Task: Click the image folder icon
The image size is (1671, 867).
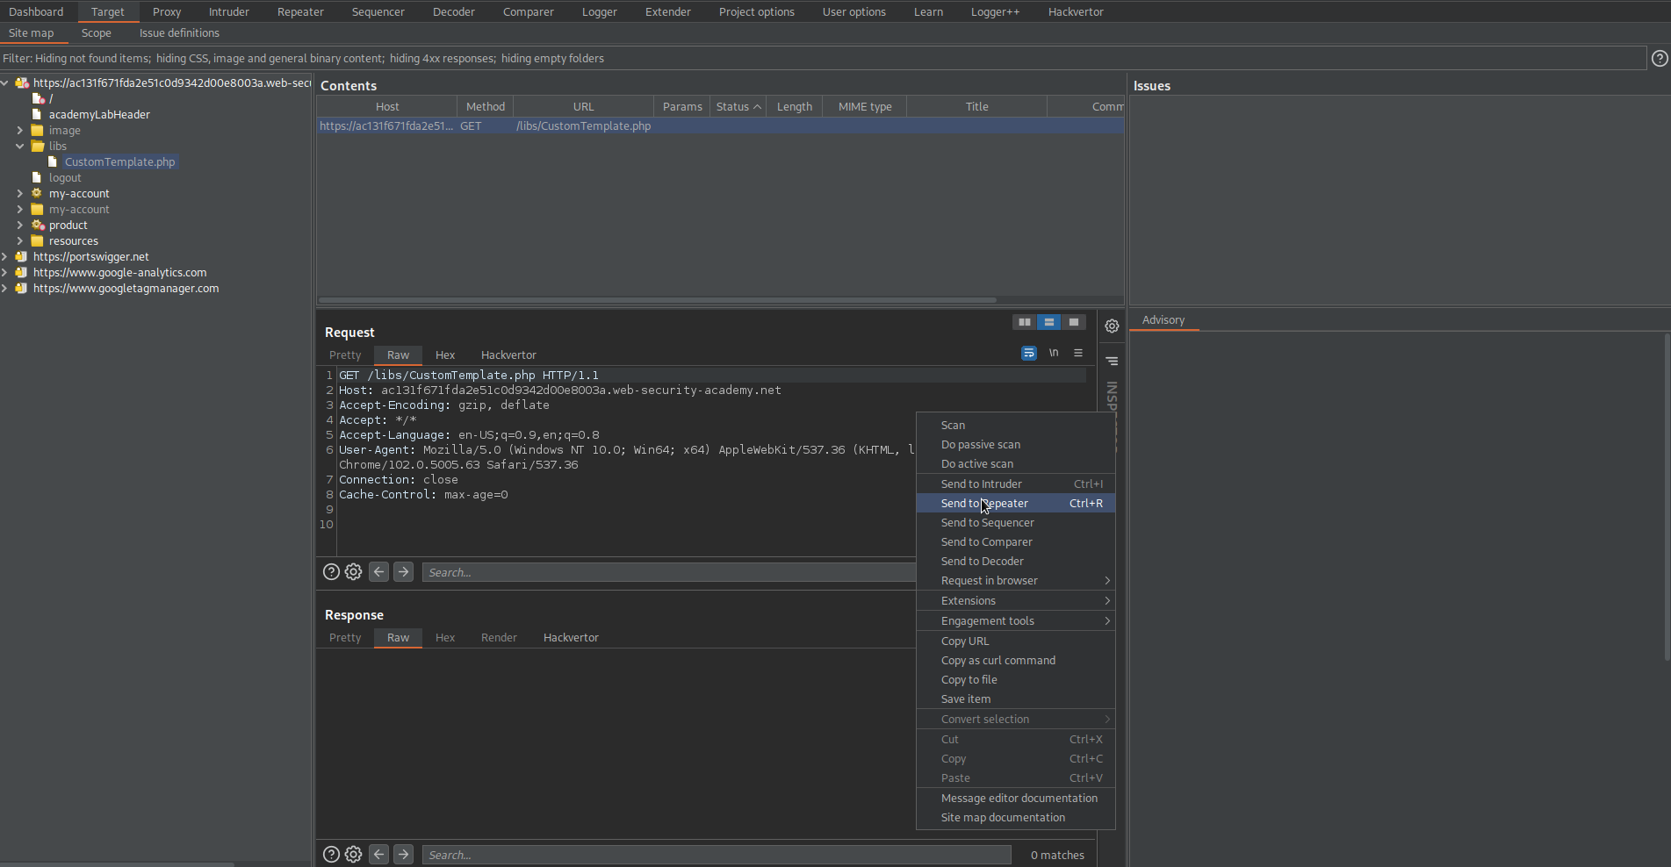Action: [37, 130]
